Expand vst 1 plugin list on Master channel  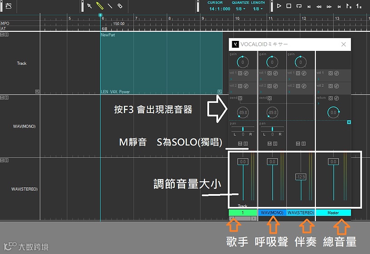[x=318, y=79]
